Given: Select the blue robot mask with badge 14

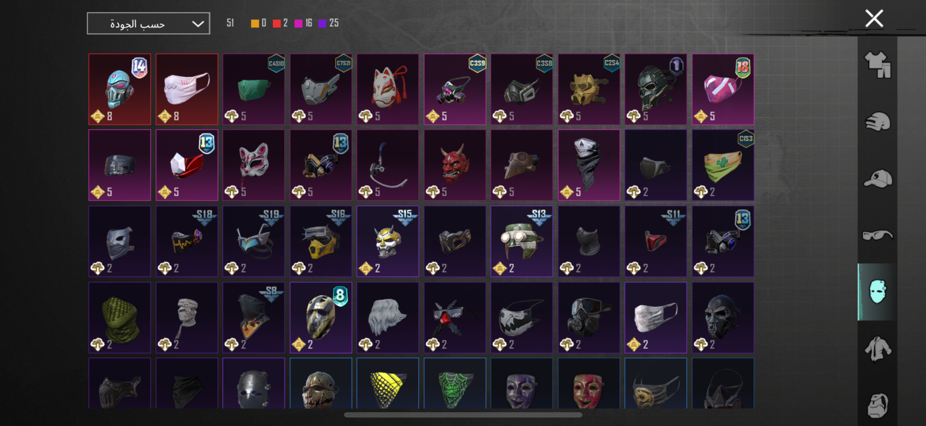Looking at the screenshot, I should click(x=120, y=89).
